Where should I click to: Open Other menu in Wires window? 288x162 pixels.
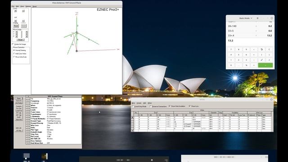click(x=150, y=103)
